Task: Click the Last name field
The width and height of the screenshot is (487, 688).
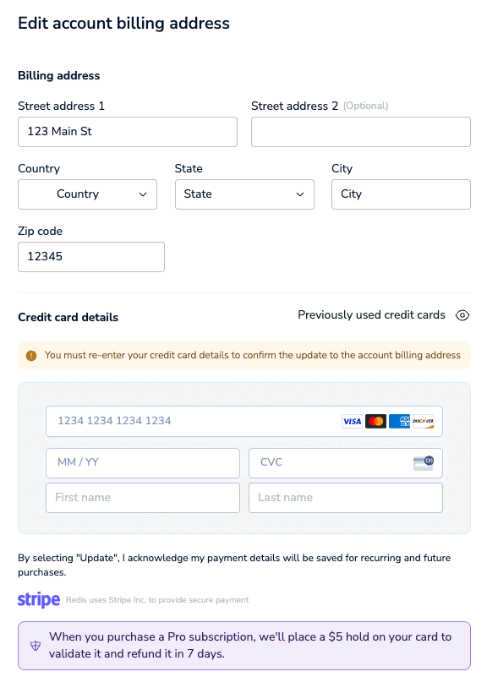Action: coord(346,498)
